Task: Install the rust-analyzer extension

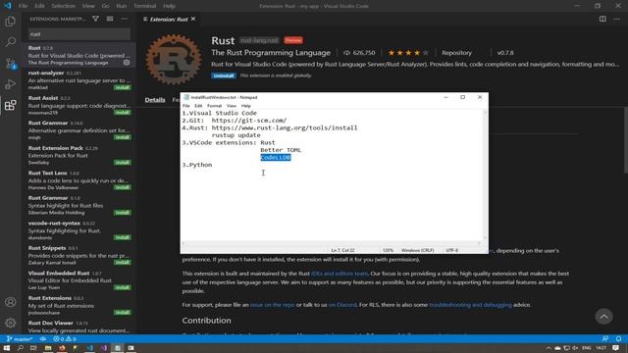Action: 122,87
